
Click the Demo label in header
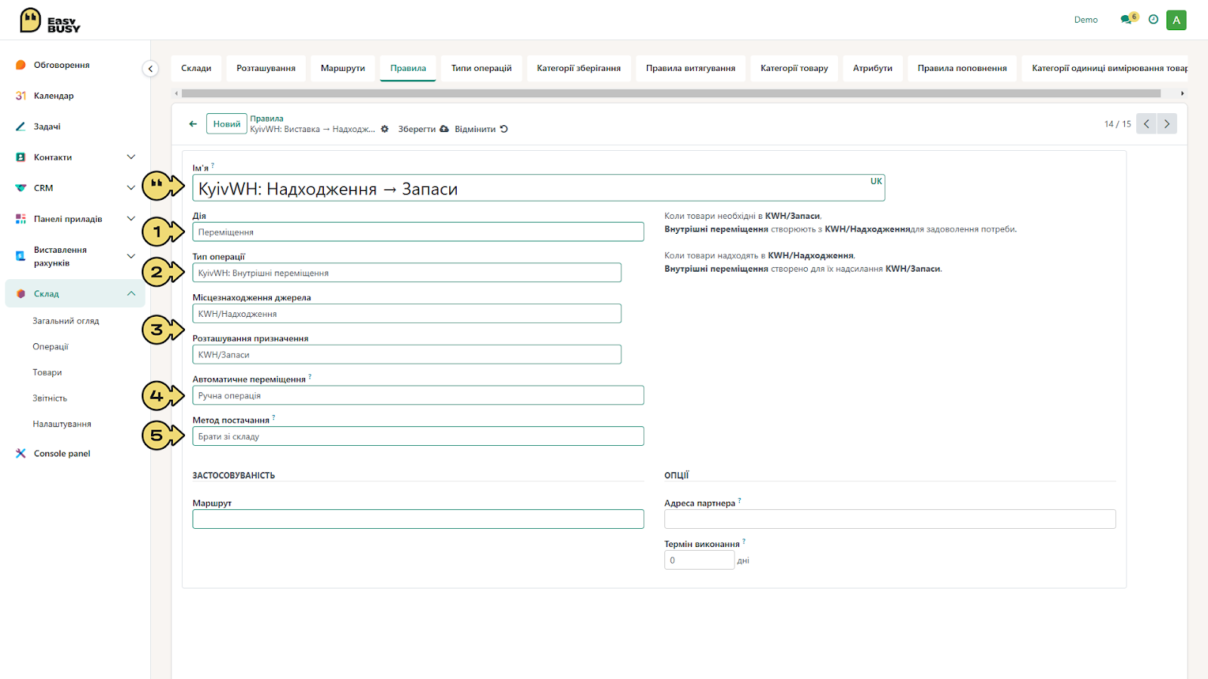point(1086,20)
